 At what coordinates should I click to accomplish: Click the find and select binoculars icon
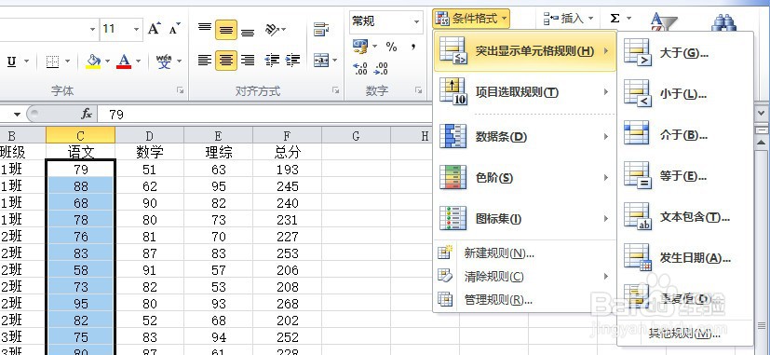point(723,21)
